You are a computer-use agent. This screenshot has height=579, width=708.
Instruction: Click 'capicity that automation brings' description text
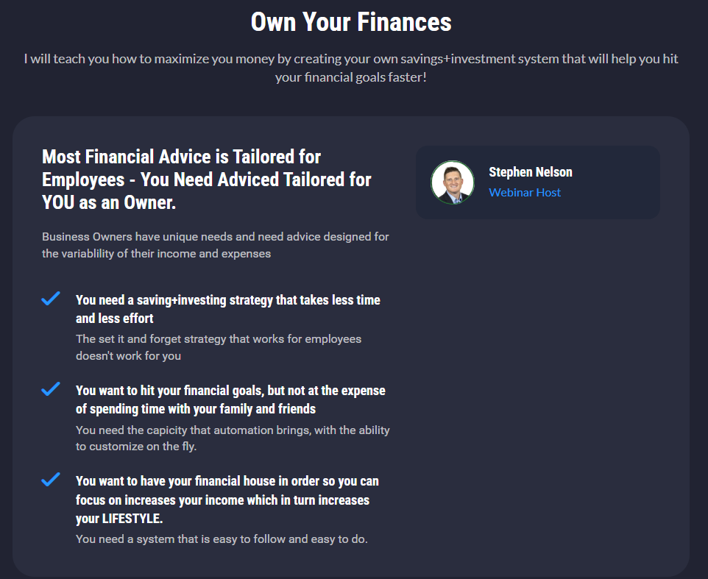[x=233, y=438]
